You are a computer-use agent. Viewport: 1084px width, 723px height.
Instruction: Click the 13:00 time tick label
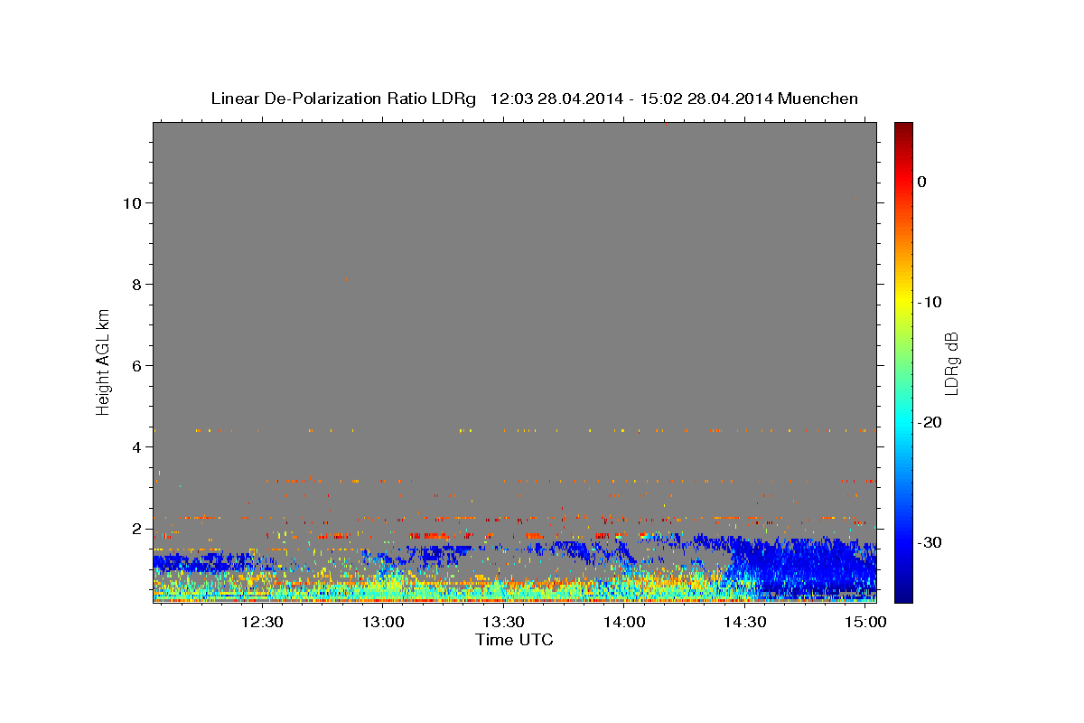(383, 623)
